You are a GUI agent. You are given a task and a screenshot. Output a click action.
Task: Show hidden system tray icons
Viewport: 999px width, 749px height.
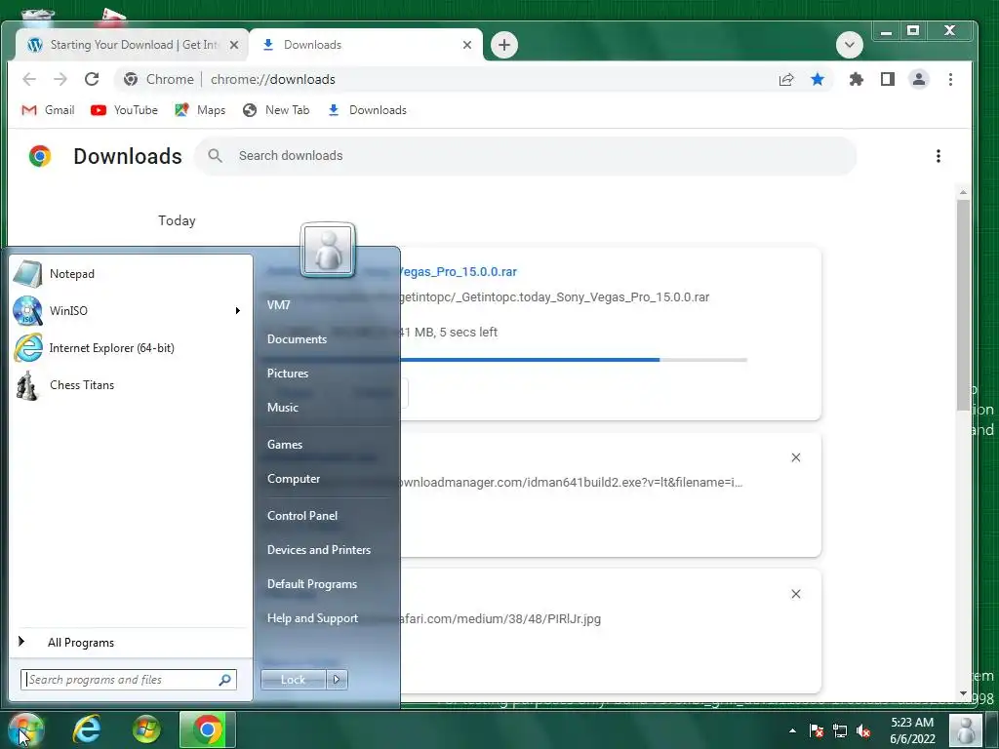pos(792,731)
